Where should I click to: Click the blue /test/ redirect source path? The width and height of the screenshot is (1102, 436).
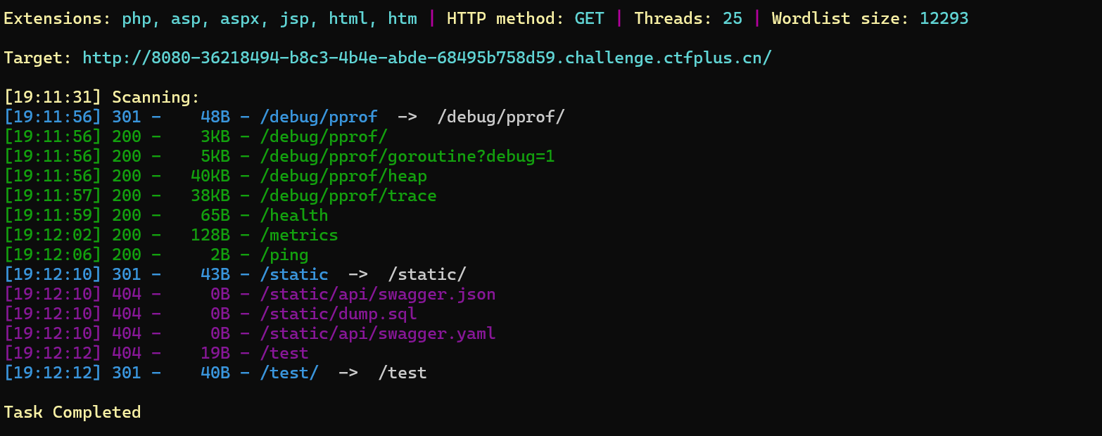(289, 373)
